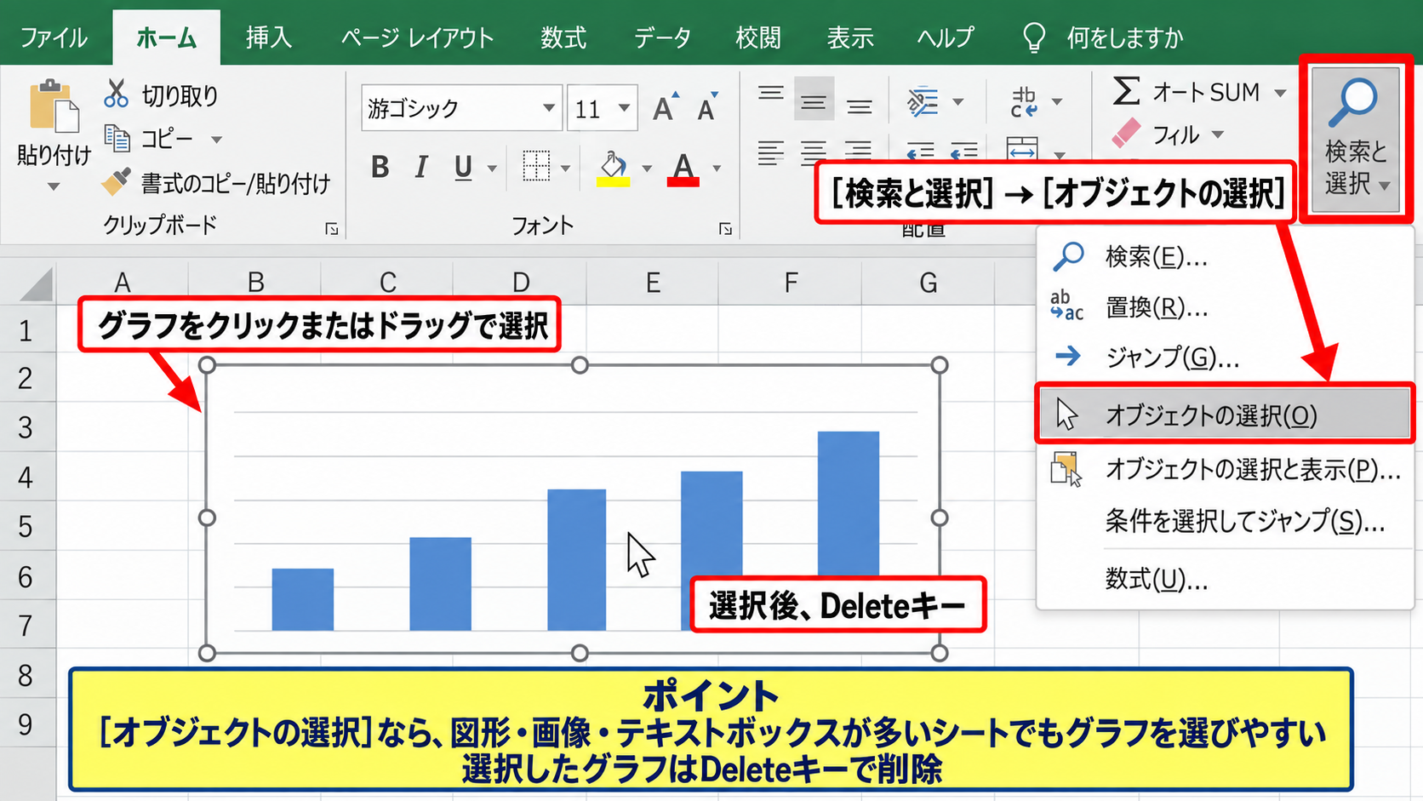Click the wrap text icon
The height and width of the screenshot is (801, 1423).
[x=1024, y=102]
